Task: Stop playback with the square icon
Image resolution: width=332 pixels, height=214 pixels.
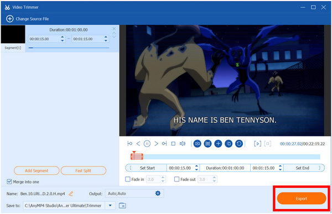Action: [x=173, y=144]
